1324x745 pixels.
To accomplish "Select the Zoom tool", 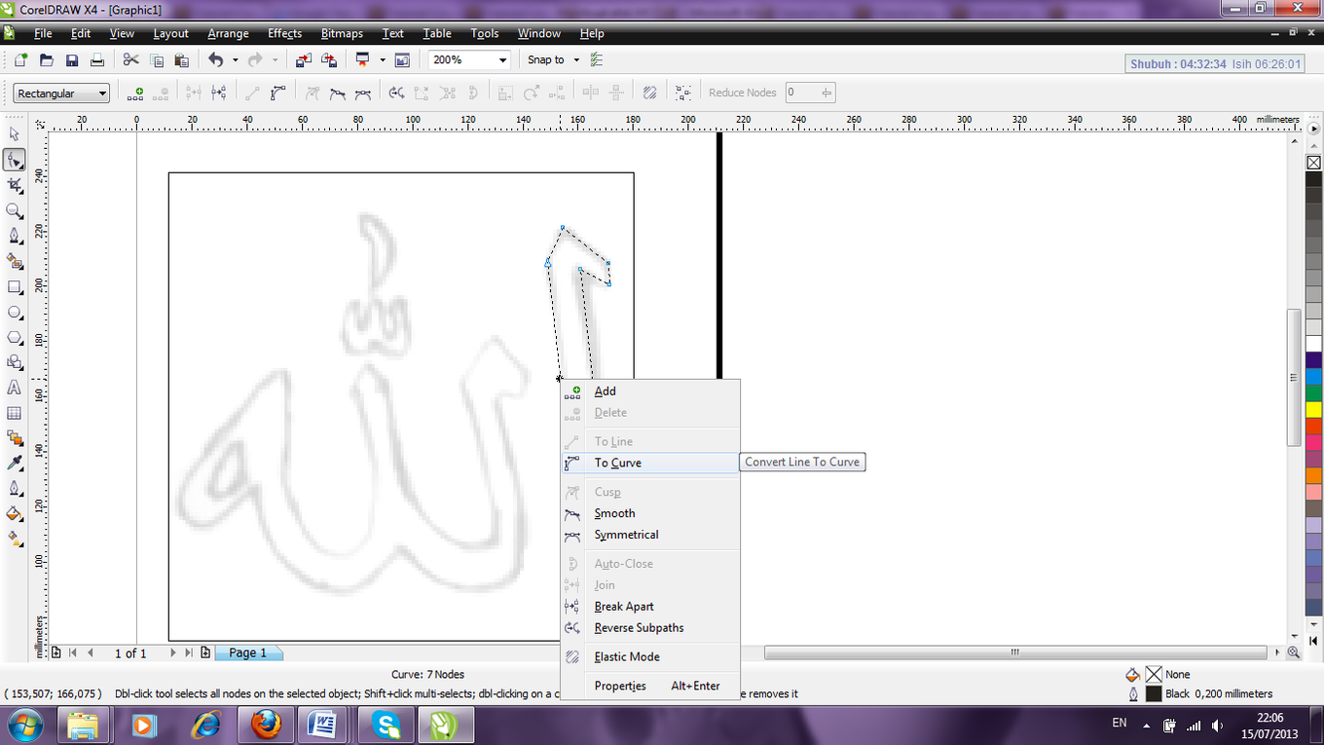I will point(13,210).
